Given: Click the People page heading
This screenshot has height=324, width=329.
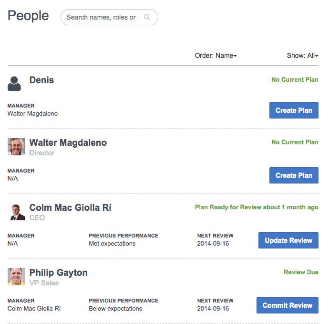Looking at the screenshot, I should pos(28,16).
